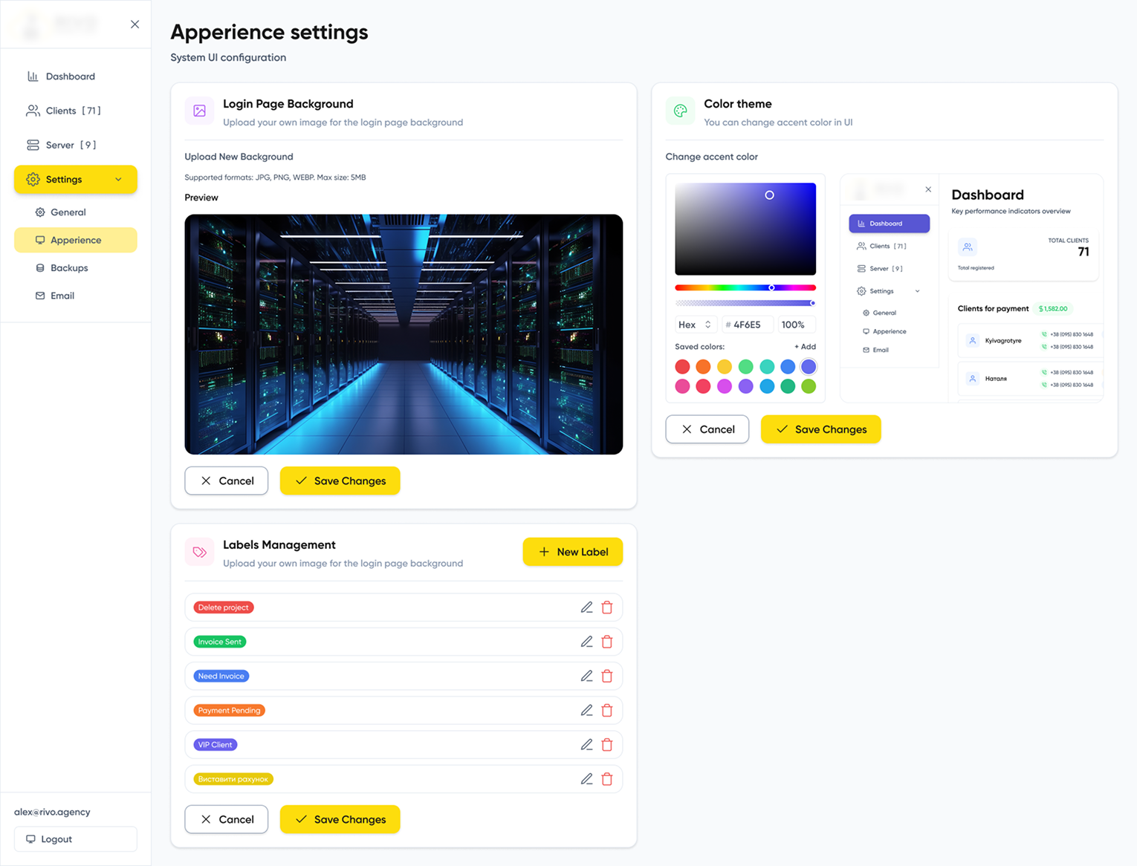Select the red saved color swatch
Viewport: 1137px width, 866px height.
point(682,366)
